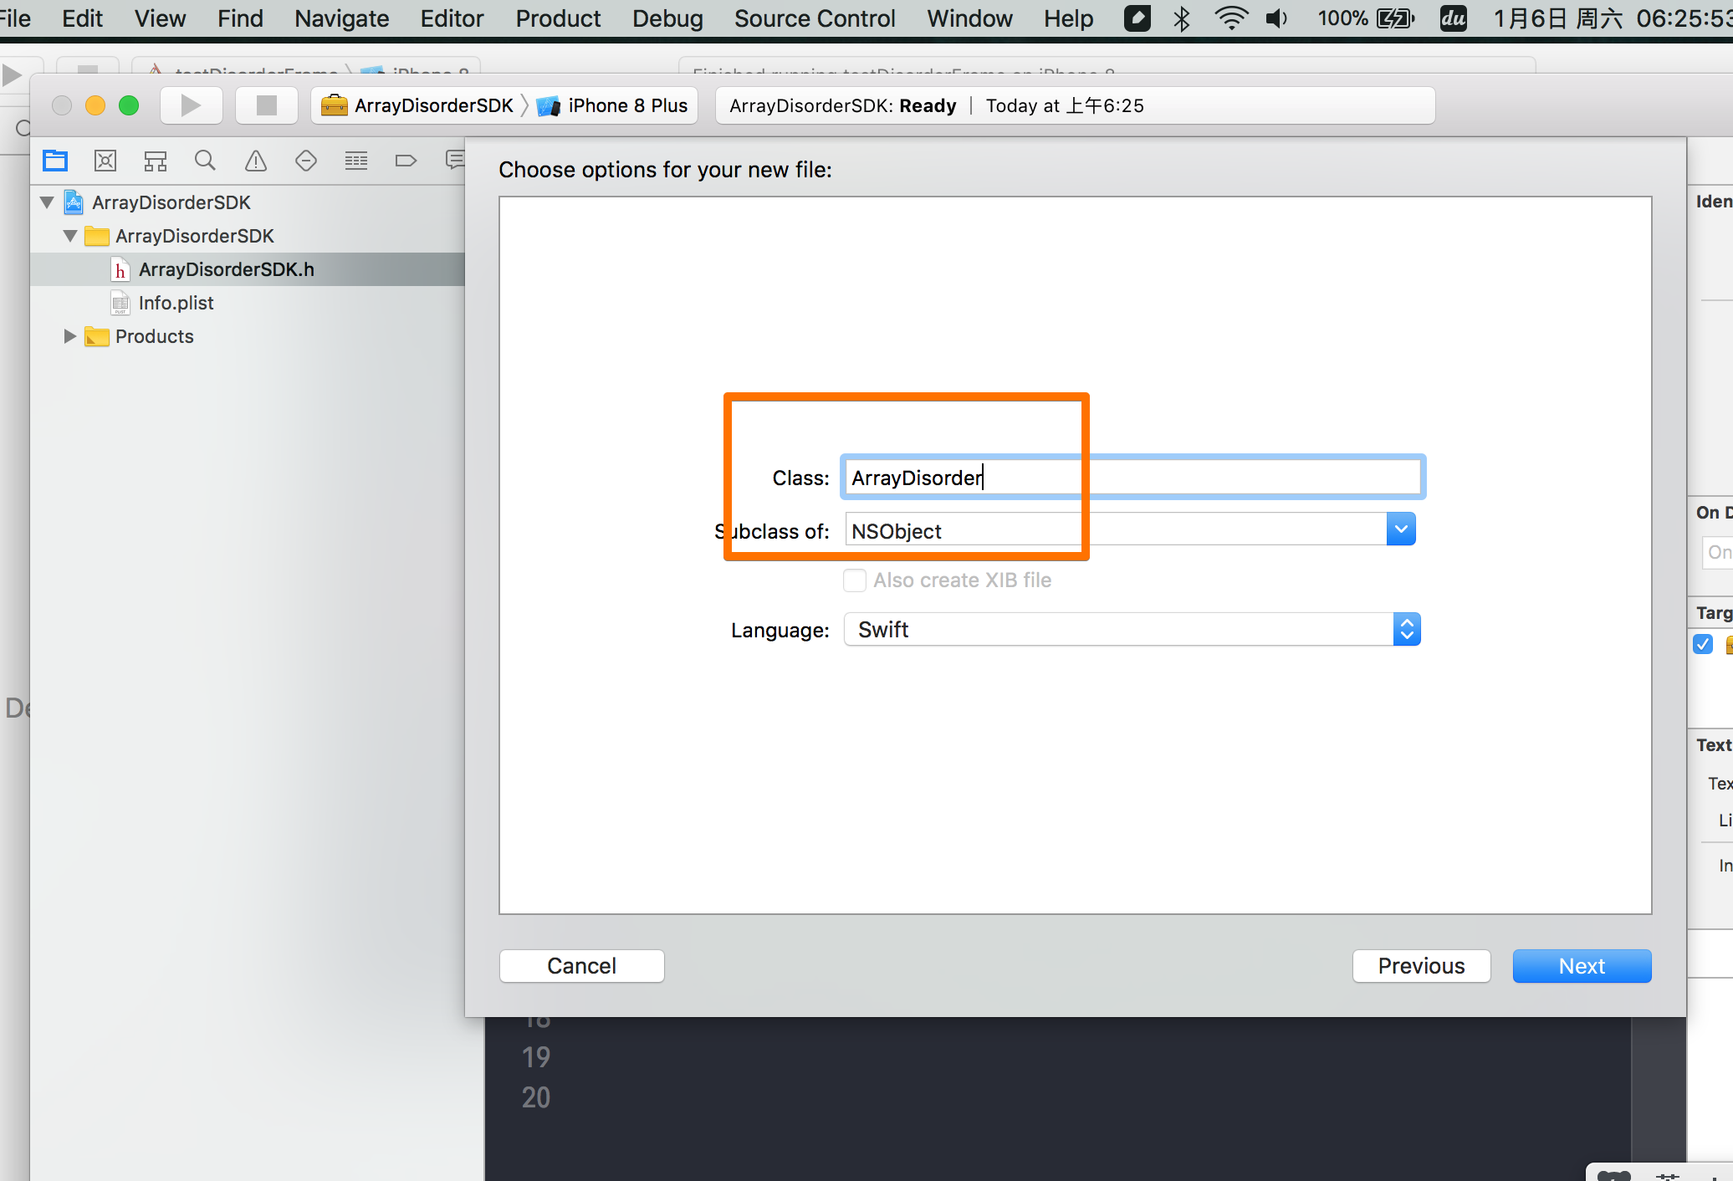
Task: Open the Breakpoint navigator icon
Action: [x=406, y=161]
